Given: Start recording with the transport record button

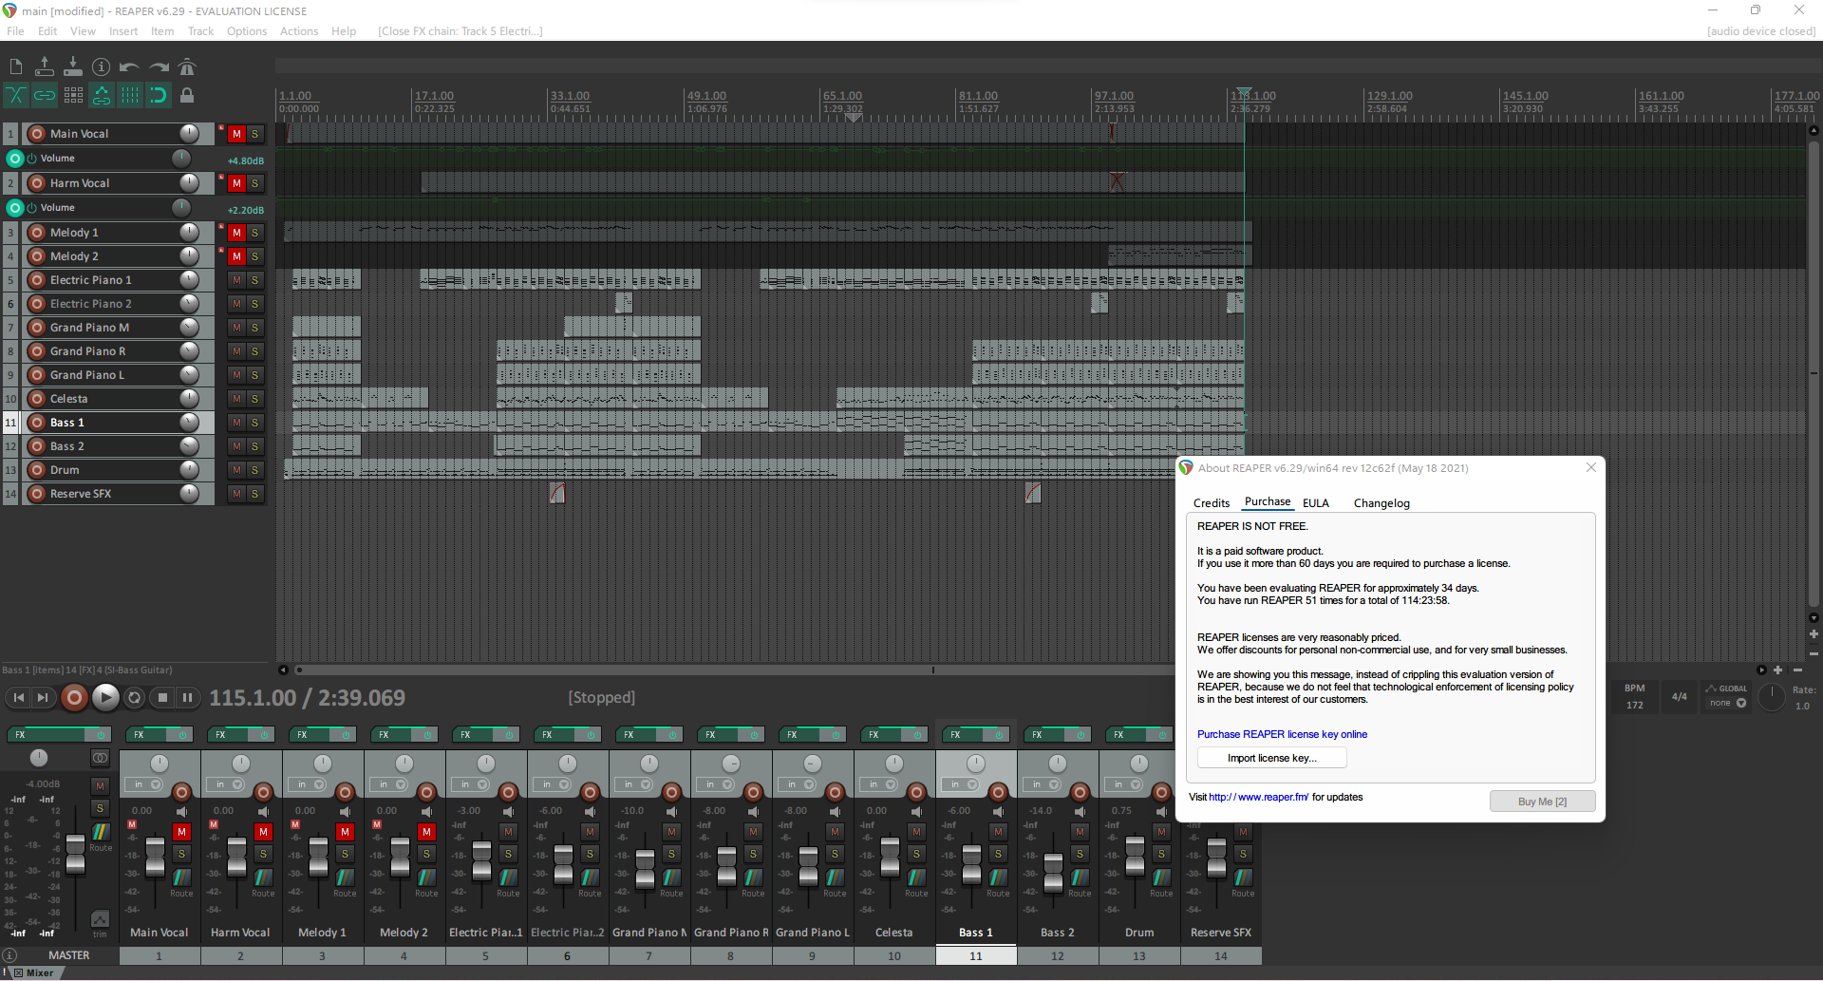Looking at the screenshot, I should click(x=74, y=698).
